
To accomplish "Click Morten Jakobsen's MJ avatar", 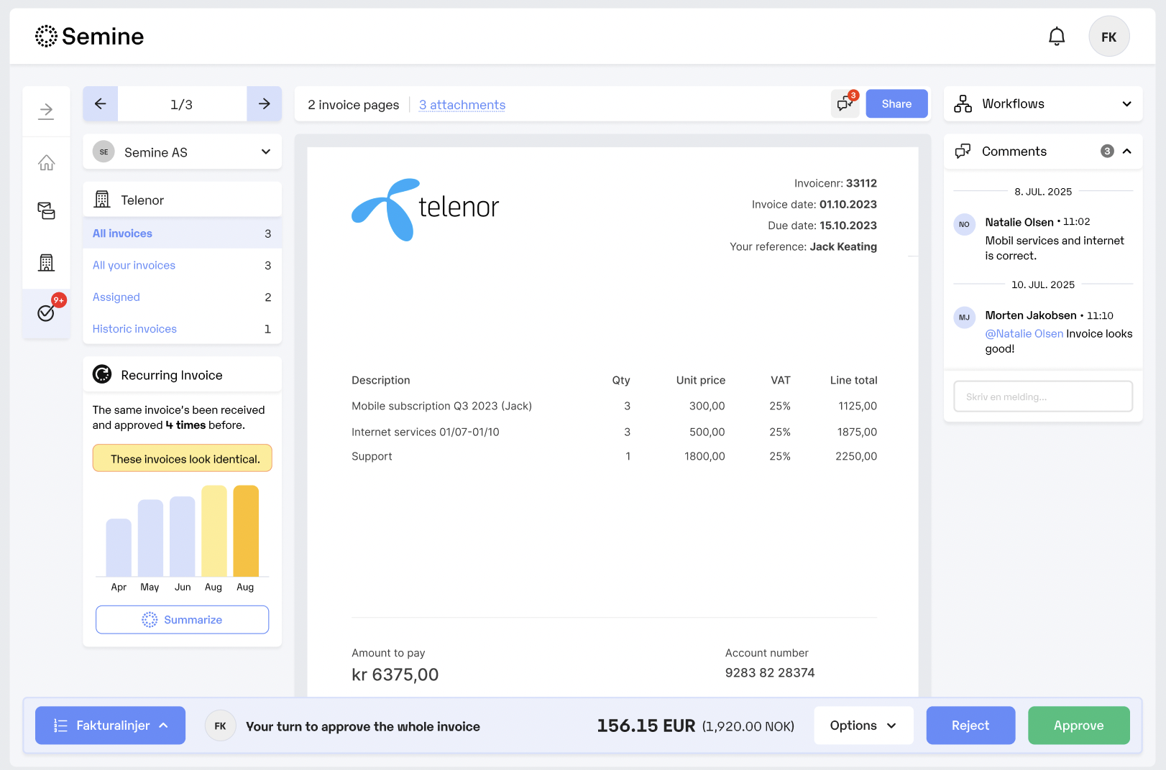I will tap(964, 317).
